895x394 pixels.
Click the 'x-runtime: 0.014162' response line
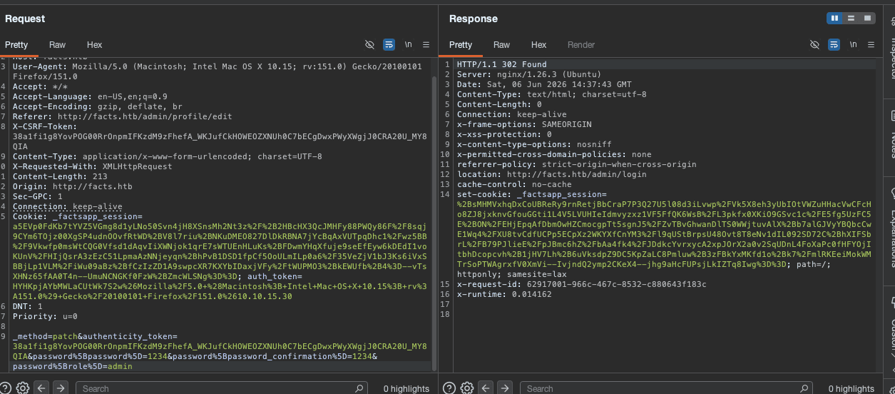pyautogui.click(x=504, y=294)
